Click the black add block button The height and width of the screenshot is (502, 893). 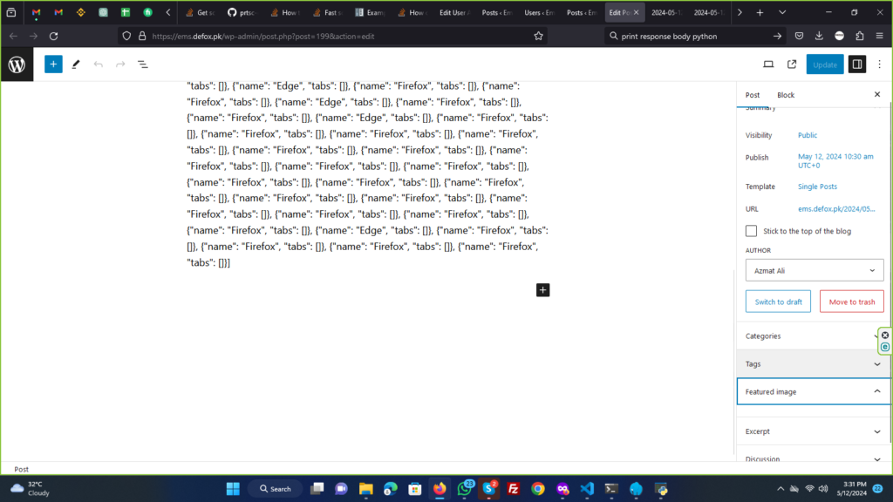pyautogui.click(x=542, y=289)
